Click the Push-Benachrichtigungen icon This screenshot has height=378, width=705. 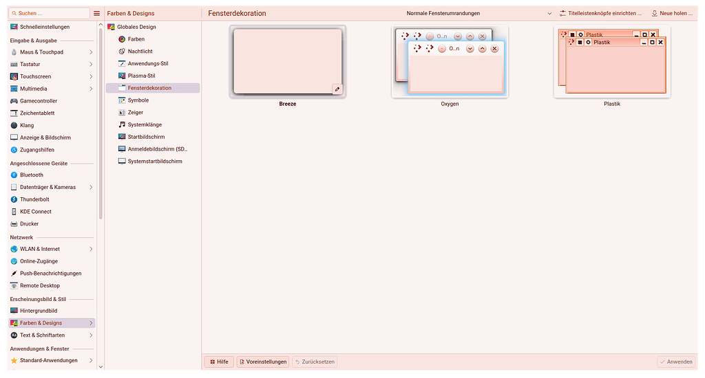pos(14,273)
